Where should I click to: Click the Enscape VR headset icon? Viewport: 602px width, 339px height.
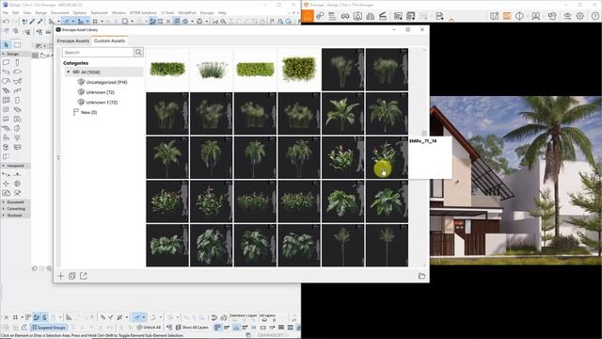point(552,16)
